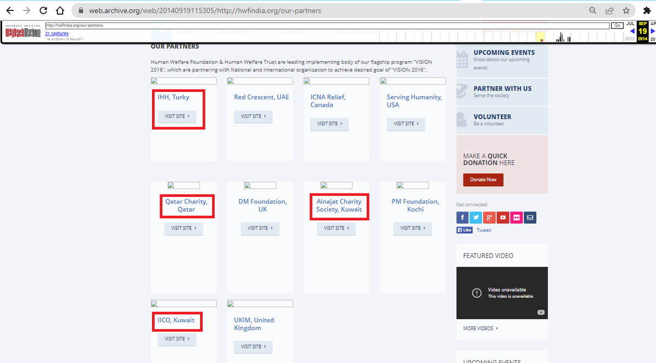Visit site for PM Foundation, Kochi

pos(413,228)
